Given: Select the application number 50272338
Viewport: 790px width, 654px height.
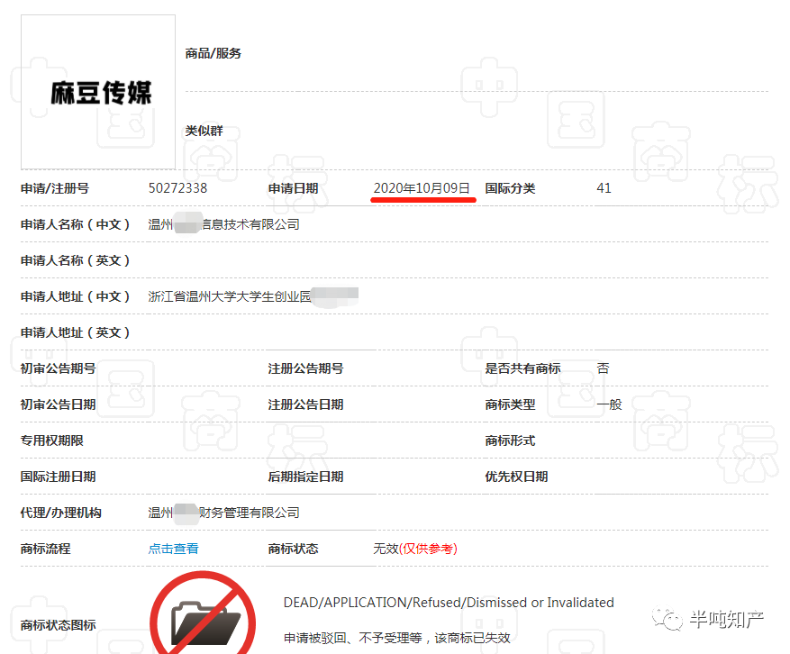Looking at the screenshot, I should [x=177, y=188].
